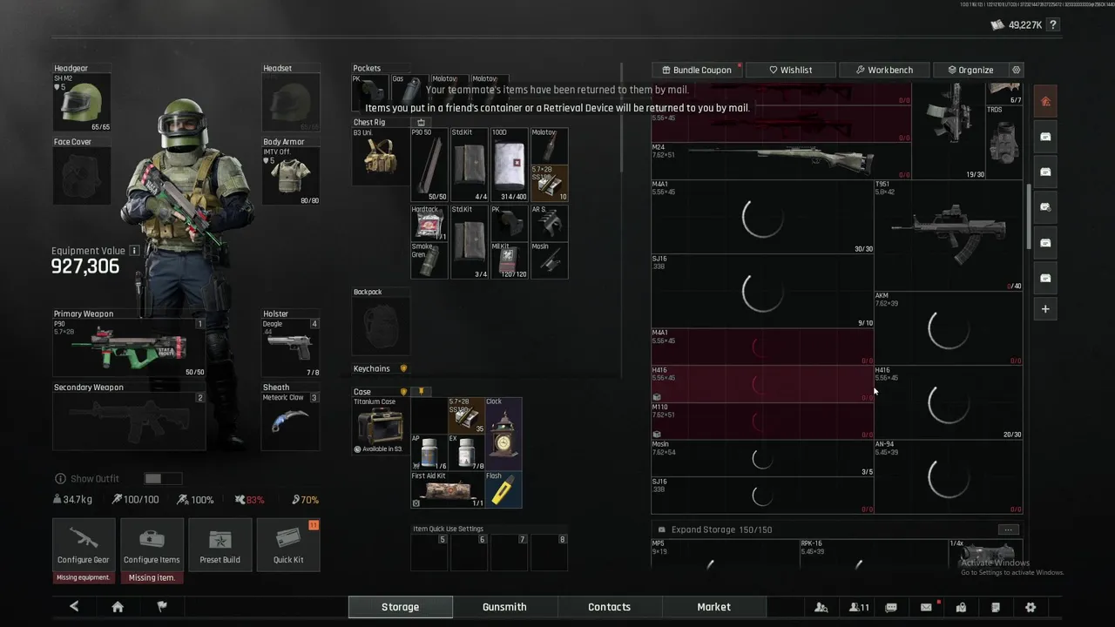Go to the home screen icon

tap(118, 607)
